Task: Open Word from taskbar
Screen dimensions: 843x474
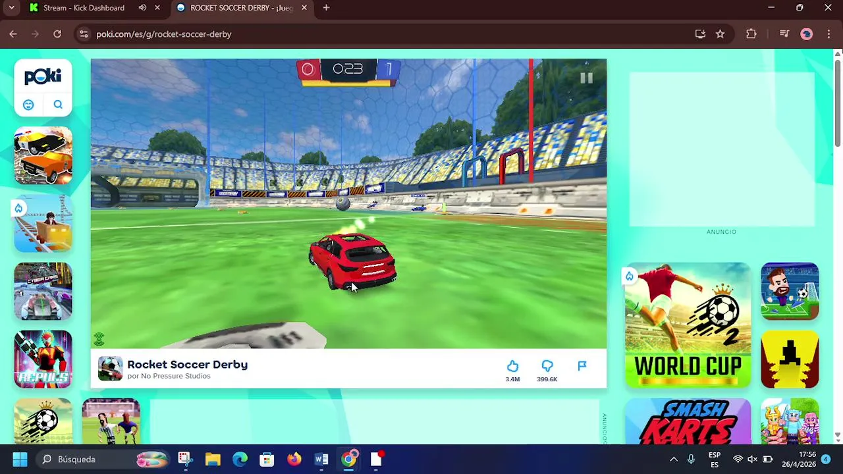Action: (x=321, y=459)
